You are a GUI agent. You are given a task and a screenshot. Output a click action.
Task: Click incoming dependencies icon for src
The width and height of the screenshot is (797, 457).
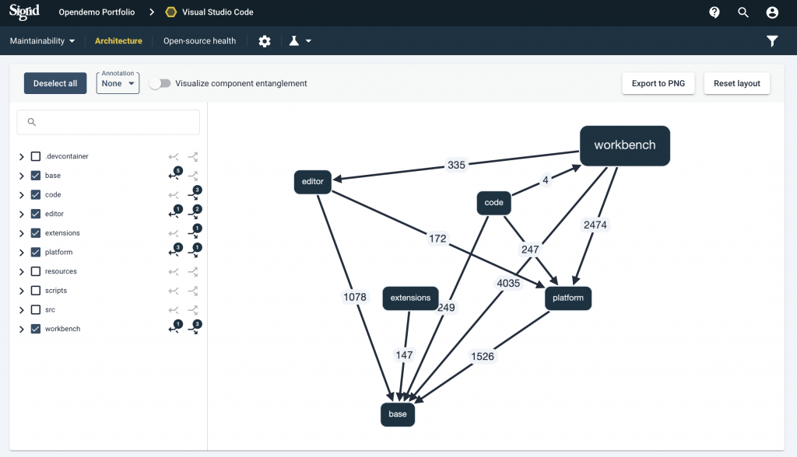174,310
